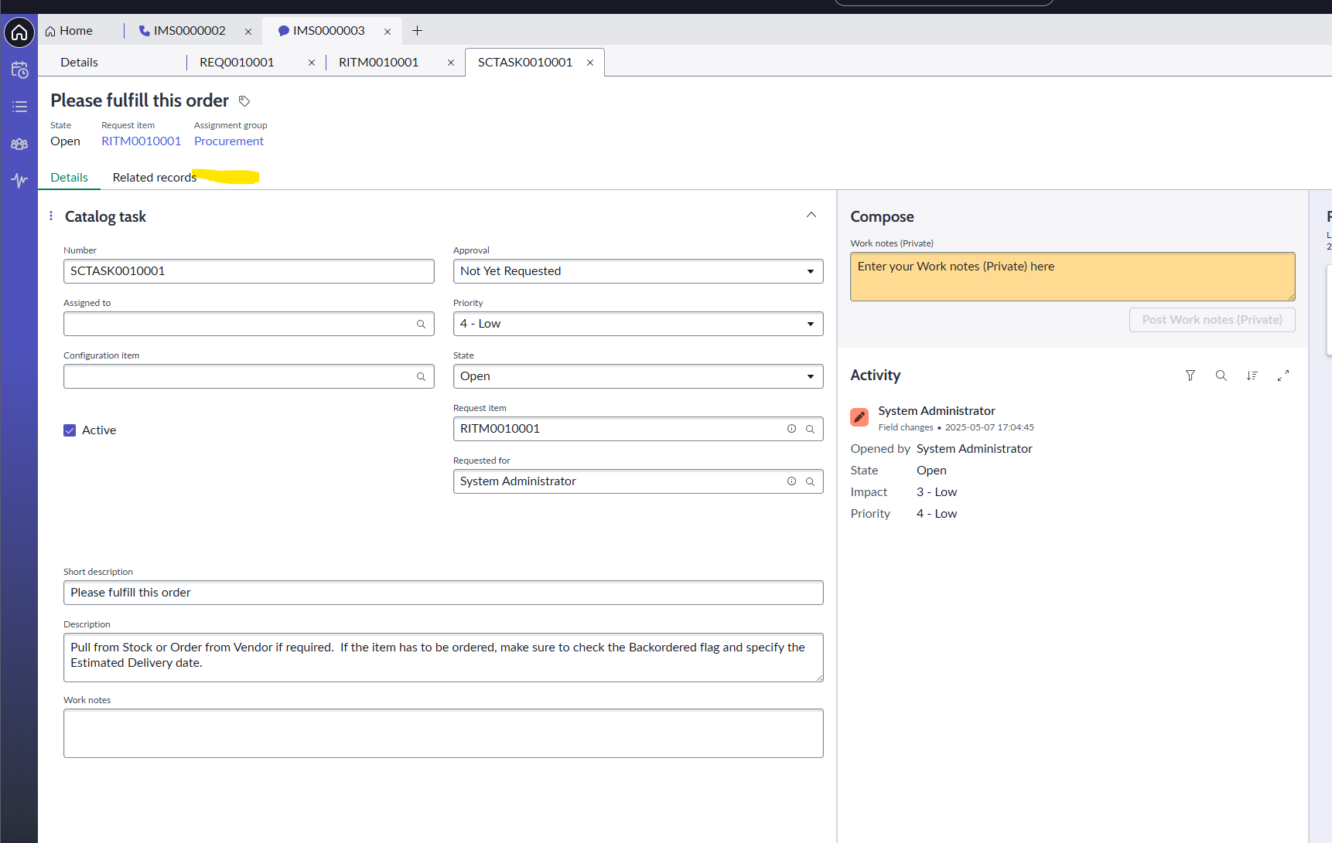The image size is (1332, 843).
Task: Open the Assigned to lookup magnifier
Action: (x=421, y=324)
